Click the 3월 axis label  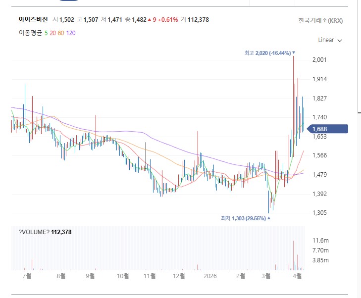point(266,276)
